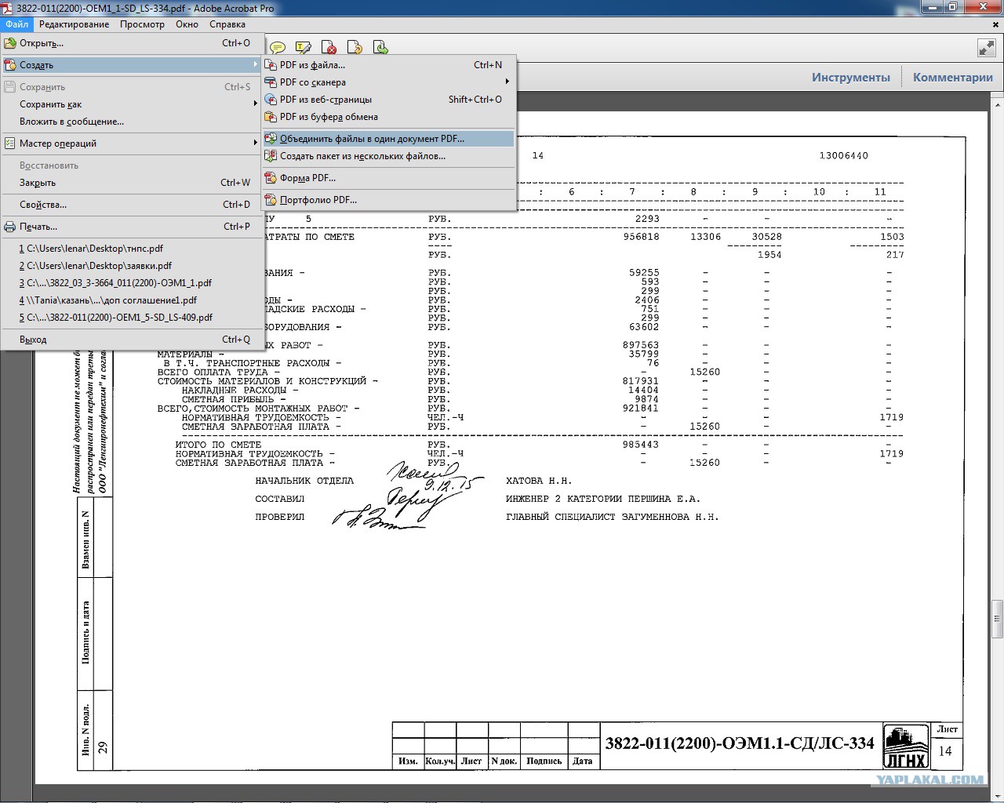Image resolution: width=1004 pixels, height=803 pixels.
Task: Open recent file доп соглашение1.pdf
Action: click(132, 300)
